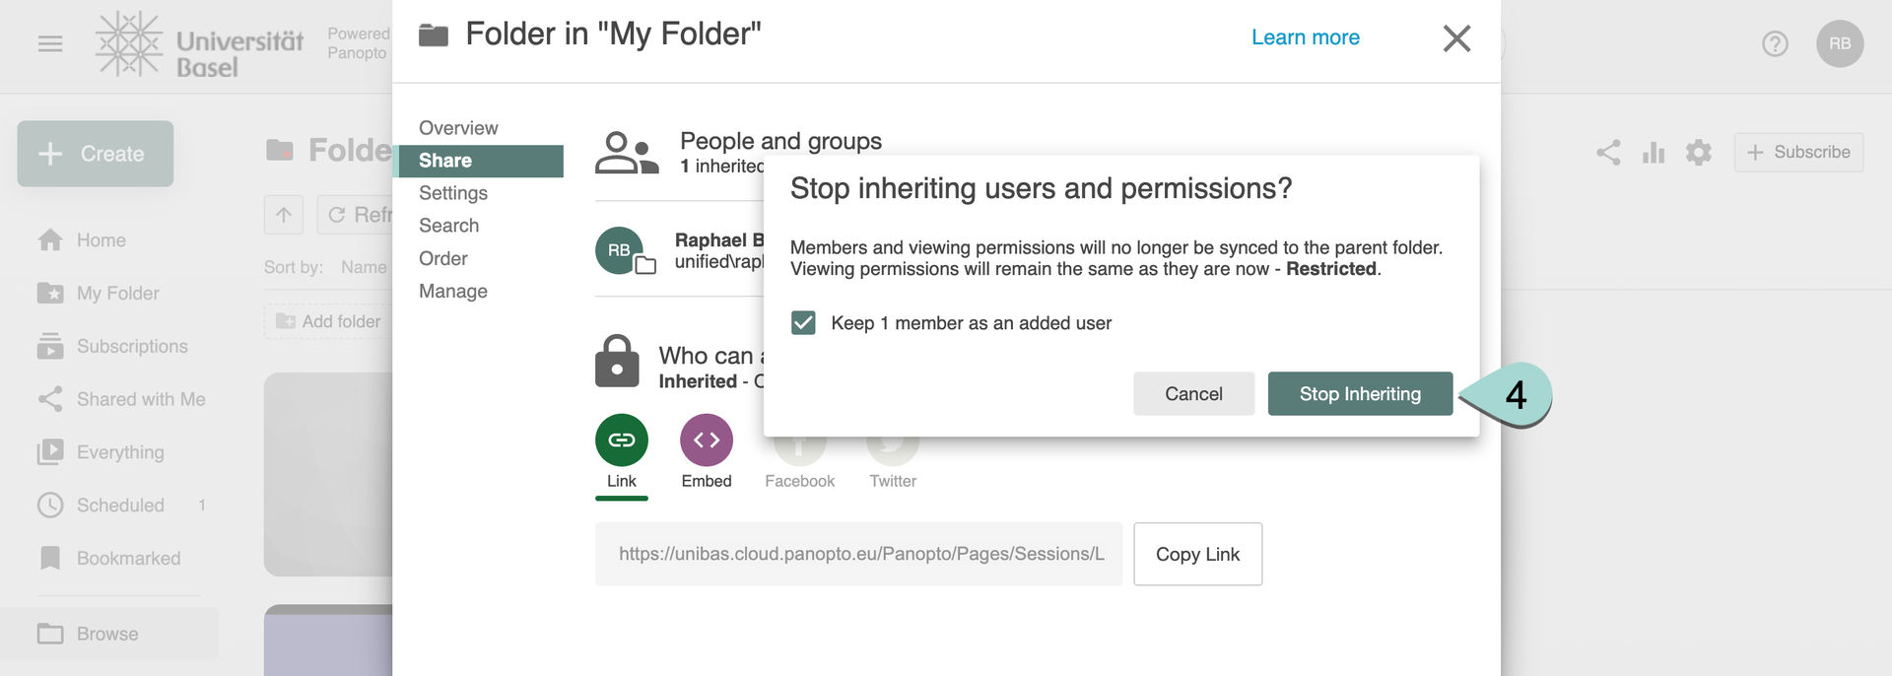Open the hamburger navigation menu

pos(50,43)
